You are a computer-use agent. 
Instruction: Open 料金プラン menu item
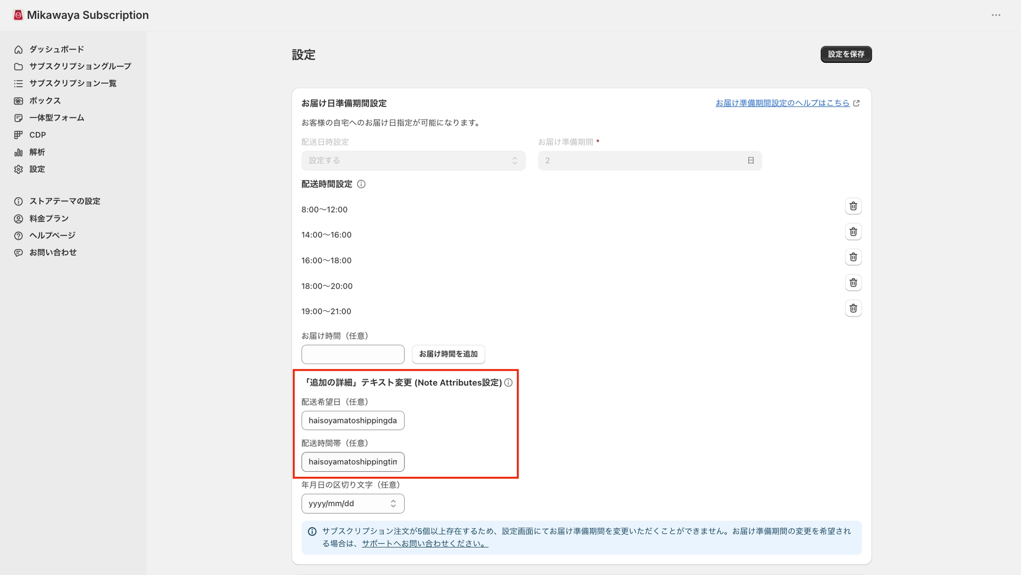(x=49, y=218)
